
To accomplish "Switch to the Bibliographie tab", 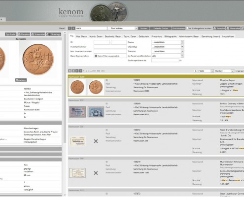I will 171,36.
